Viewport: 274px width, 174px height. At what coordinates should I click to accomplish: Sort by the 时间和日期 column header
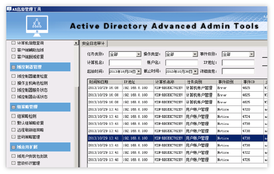coord(105,82)
